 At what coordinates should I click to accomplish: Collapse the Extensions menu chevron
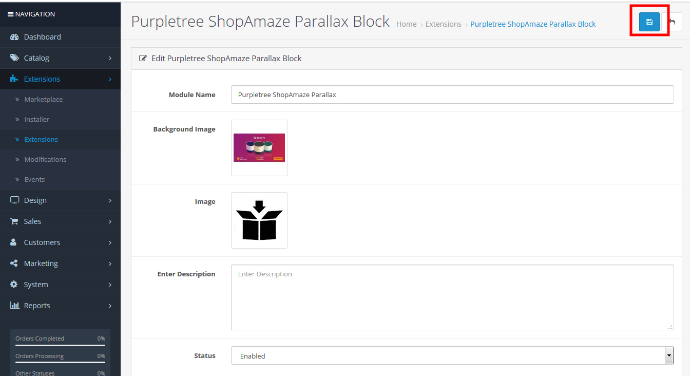[110, 79]
